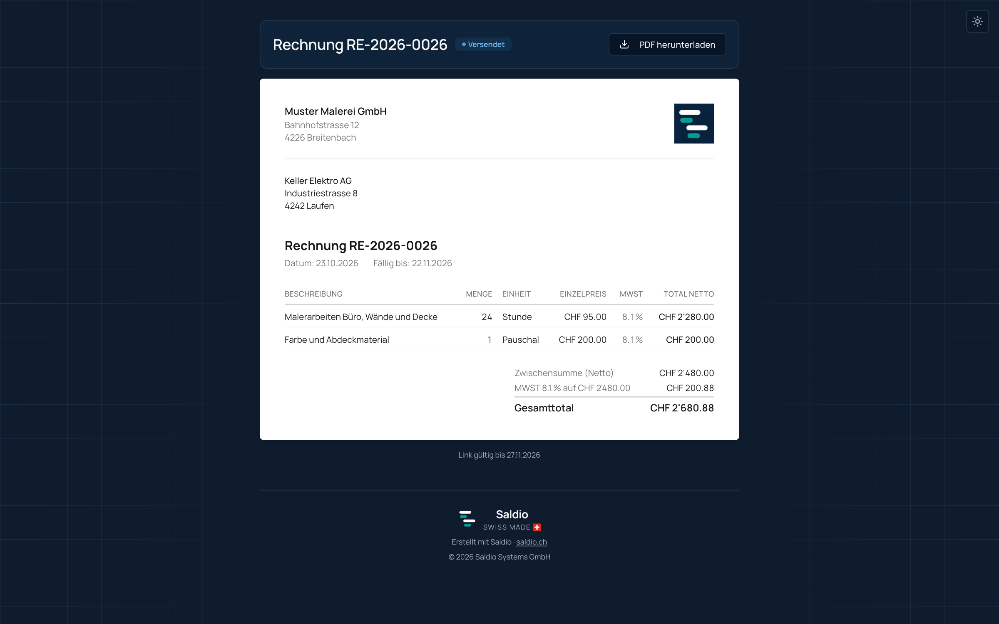Click Gesamttotal amount CHF 2'680.88
The image size is (999, 624).
click(x=682, y=408)
